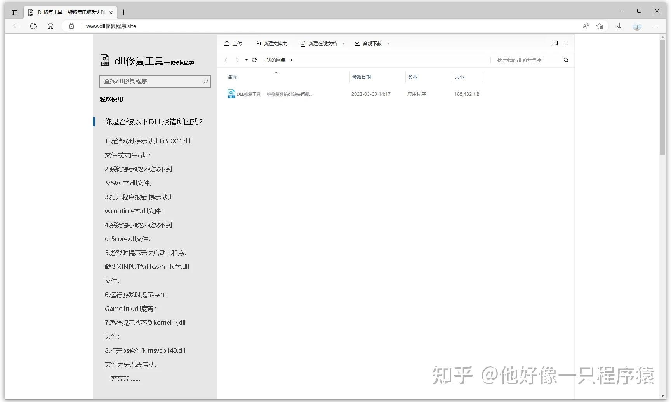Open browser downloads via download arrow icon
The height and width of the screenshot is (402, 671).
[619, 26]
